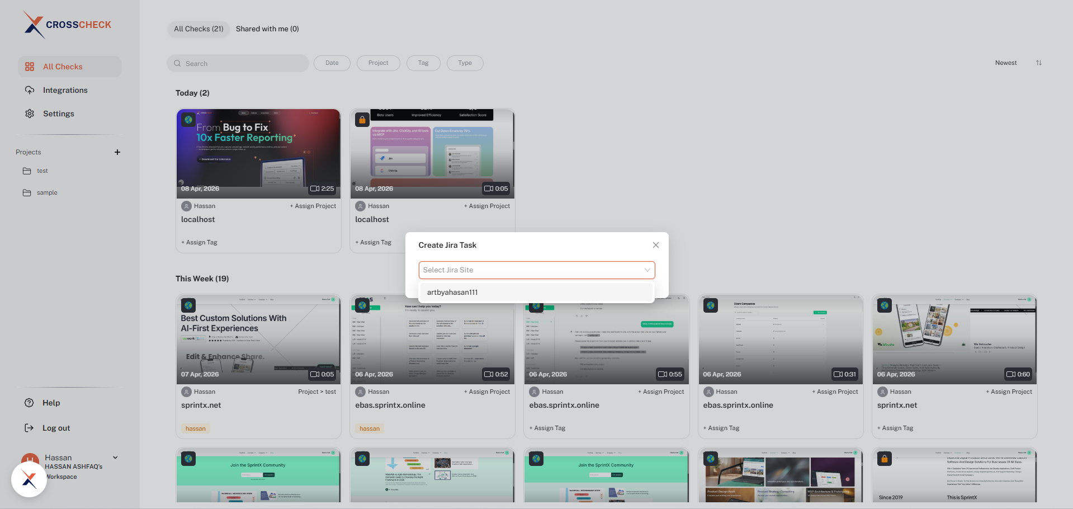Open the 2:25 localhost recording thumbnail
Viewport: 1073px width, 509px height.
click(258, 154)
